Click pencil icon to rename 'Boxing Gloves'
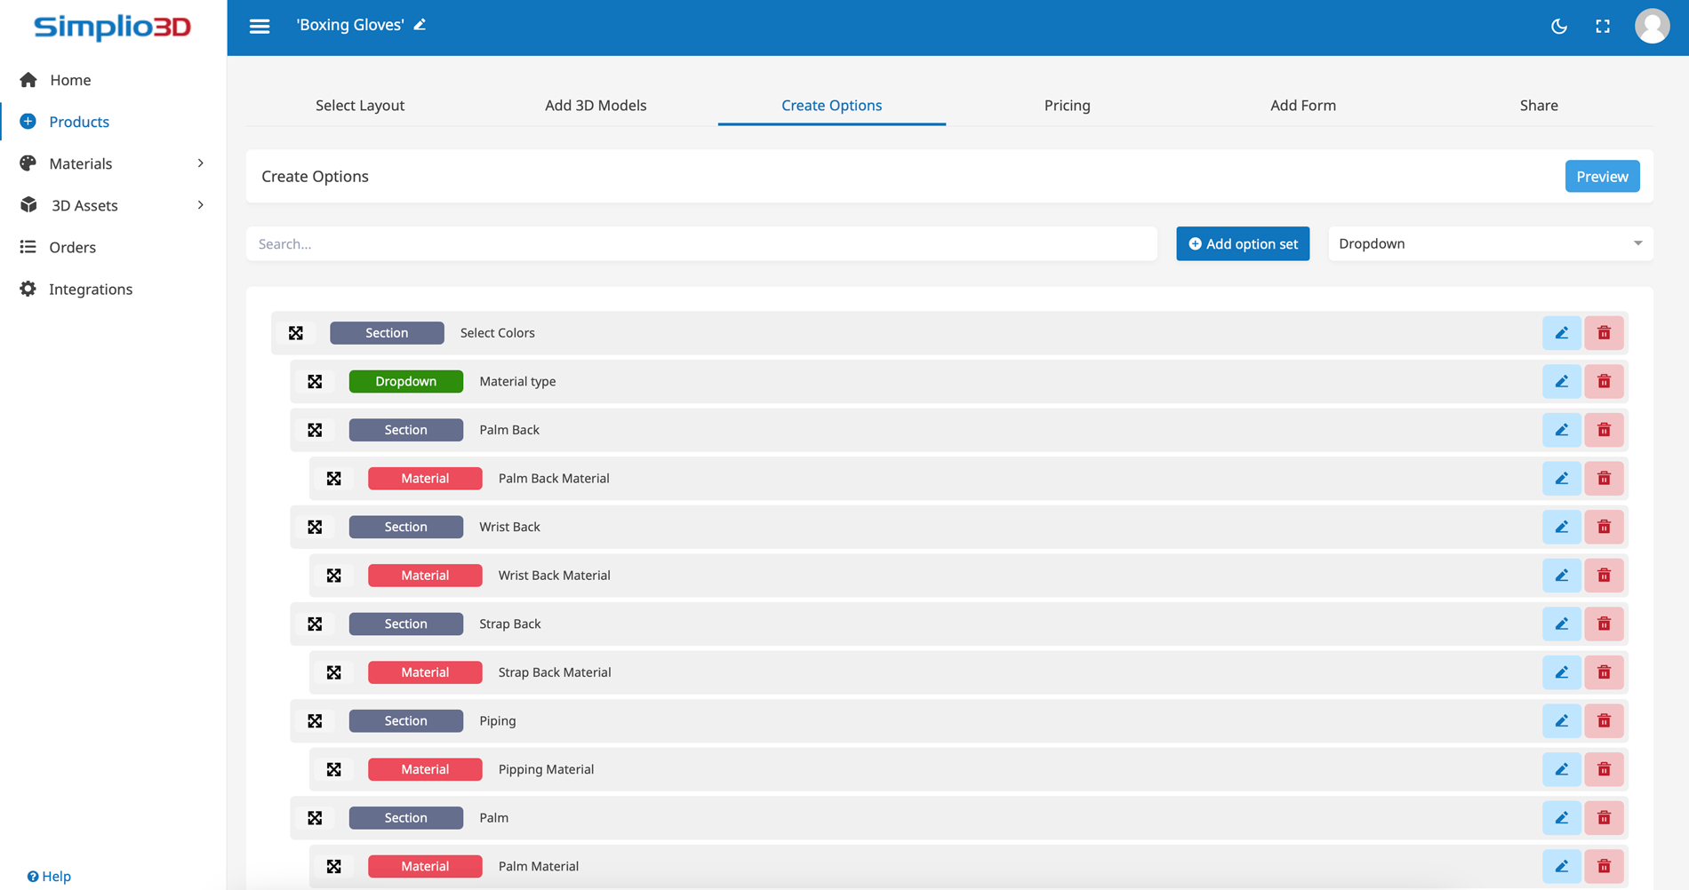The image size is (1689, 890). [x=420, y=25]
